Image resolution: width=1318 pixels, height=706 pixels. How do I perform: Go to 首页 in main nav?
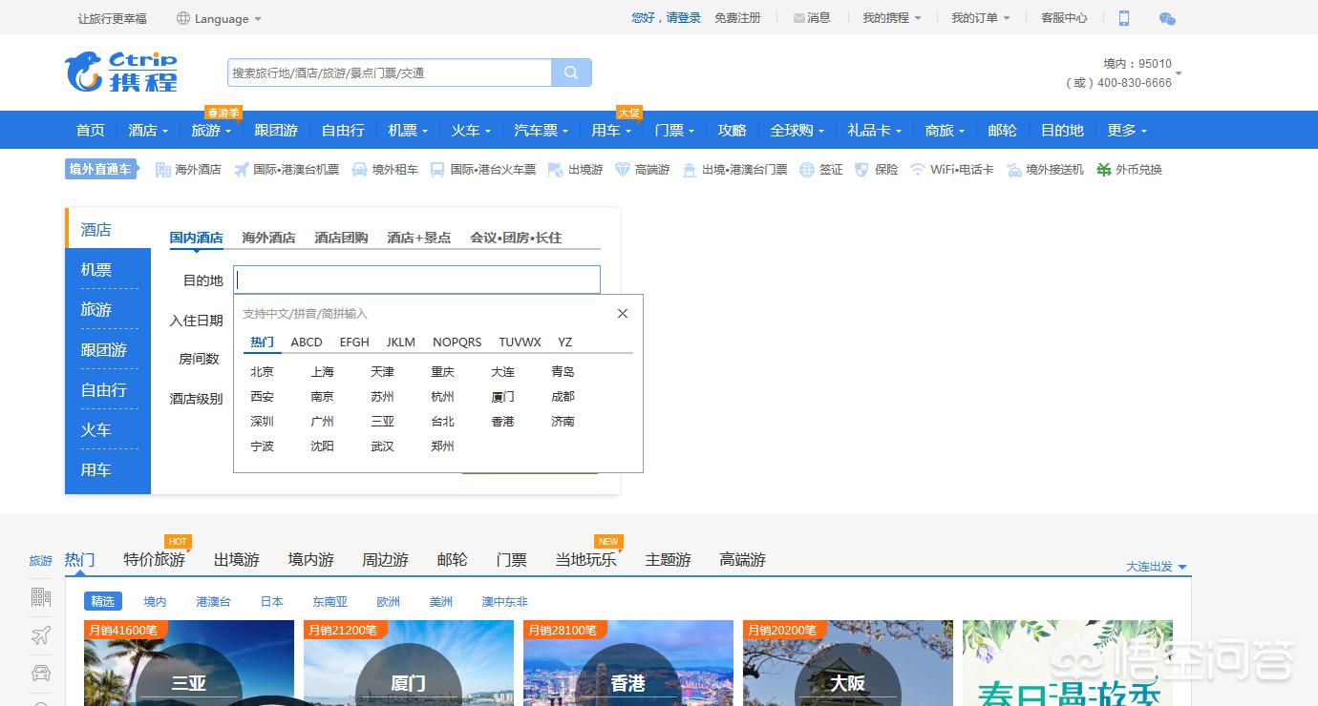(91, 130)
